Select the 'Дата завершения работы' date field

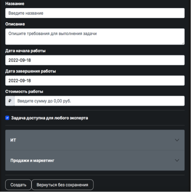95,81
